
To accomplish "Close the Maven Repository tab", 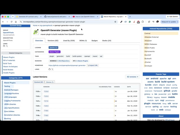I will [x=126, y=17].
